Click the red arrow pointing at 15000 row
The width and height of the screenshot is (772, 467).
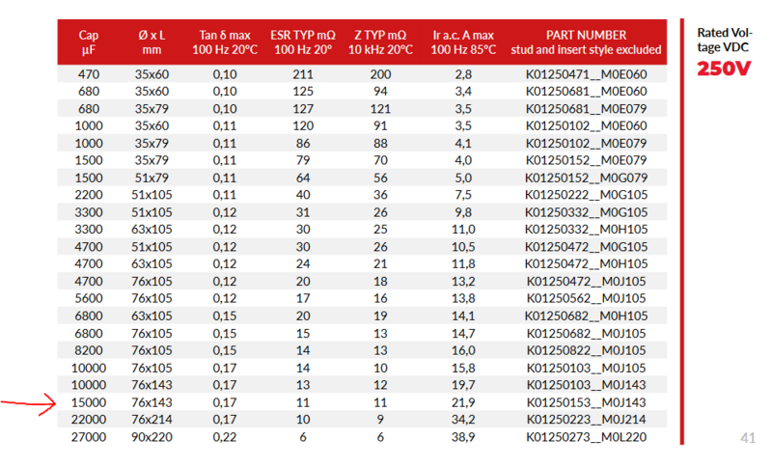(x=29, y=404)
